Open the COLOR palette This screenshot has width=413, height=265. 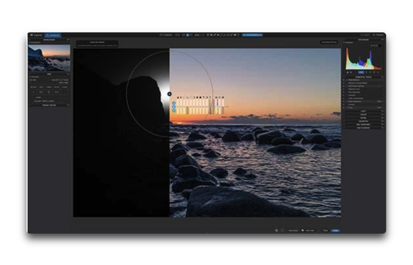point(363,114)
